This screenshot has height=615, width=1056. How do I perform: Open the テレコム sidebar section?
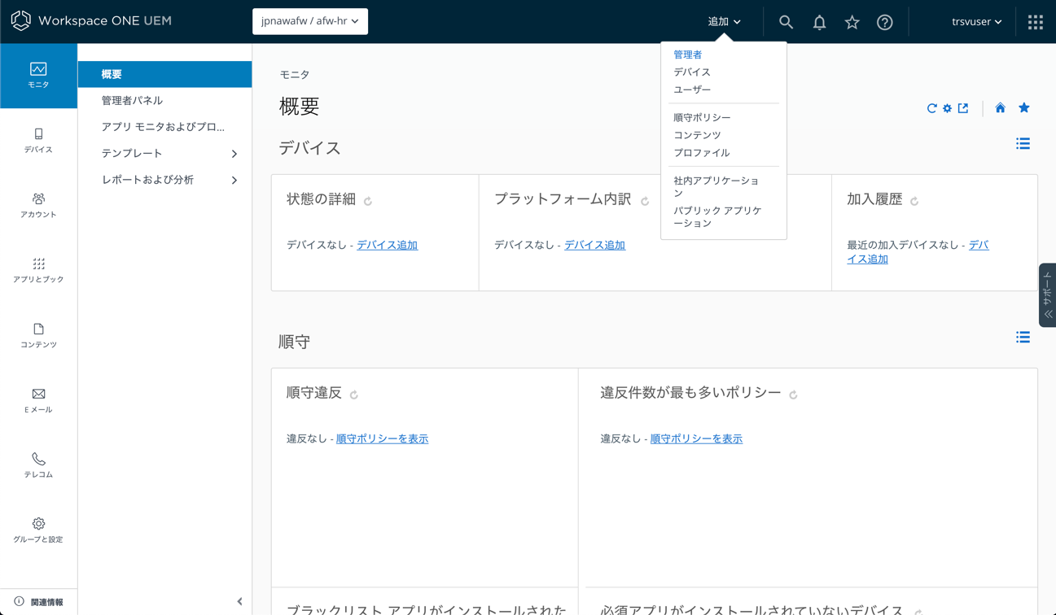38,465
